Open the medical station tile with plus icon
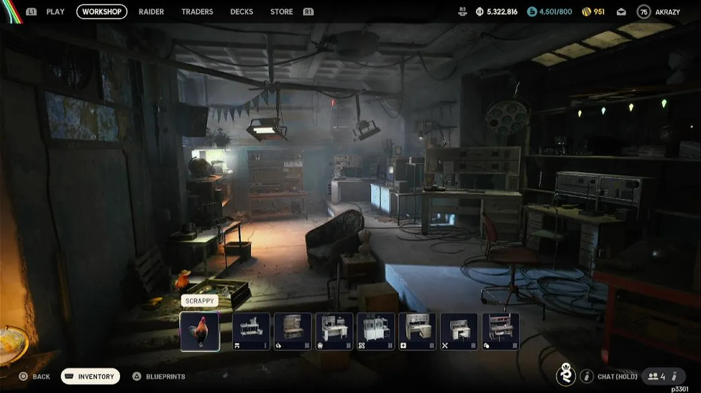 (418, 331)
